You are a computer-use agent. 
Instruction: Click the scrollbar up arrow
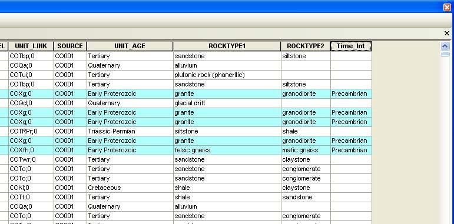(445, 46)
